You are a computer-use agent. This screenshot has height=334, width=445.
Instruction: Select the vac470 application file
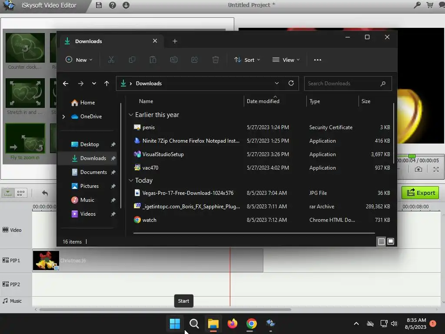coord(262,168)
